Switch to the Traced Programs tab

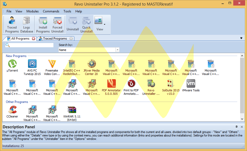pyautogui.click(x=55, y=39)
